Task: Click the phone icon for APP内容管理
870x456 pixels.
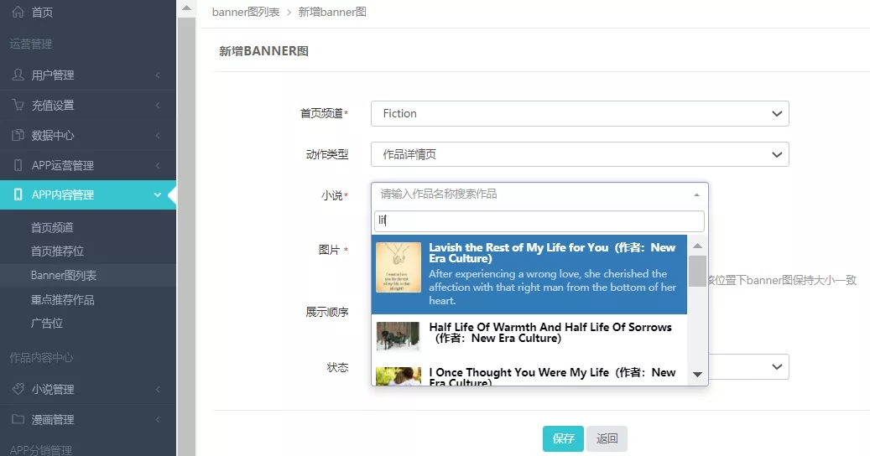Action: point(18,194)
